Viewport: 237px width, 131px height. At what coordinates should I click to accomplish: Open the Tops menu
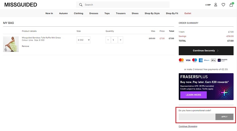(107, 13)
